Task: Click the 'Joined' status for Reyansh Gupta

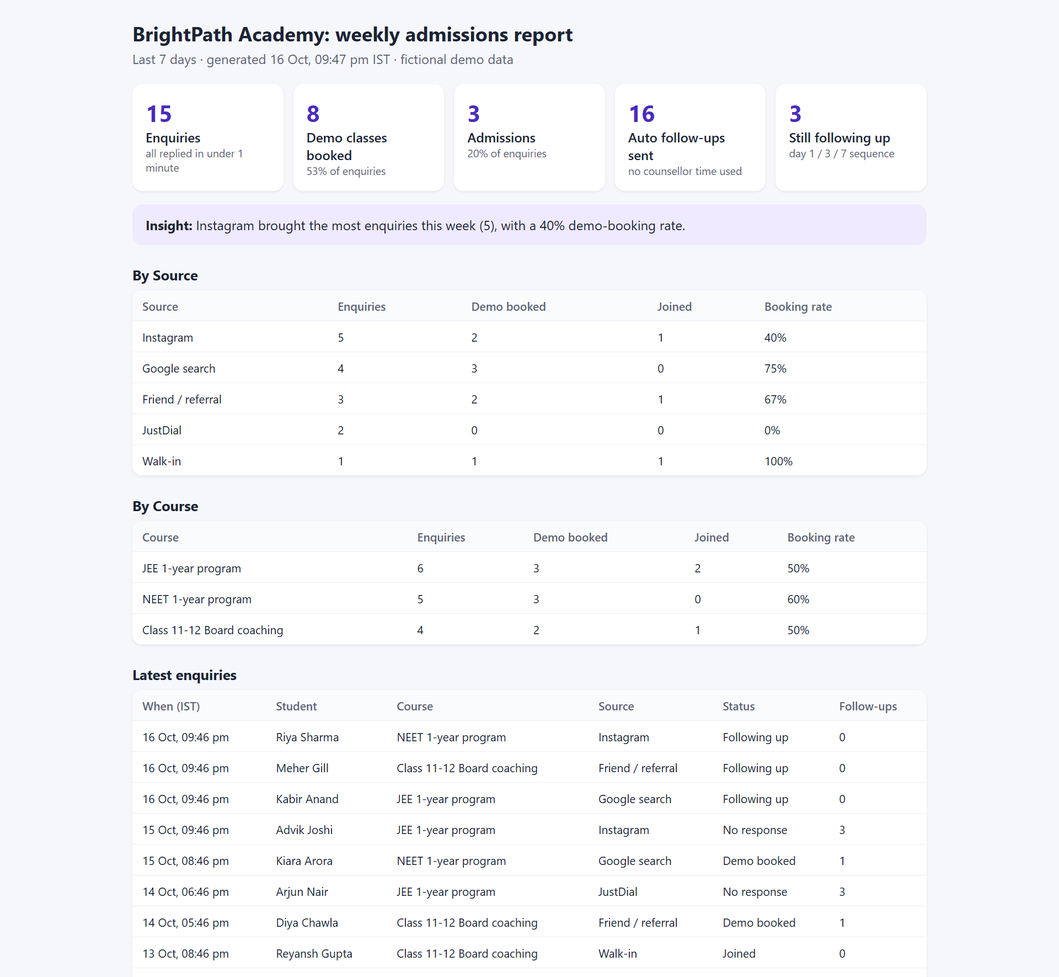Action: pos(739,953)
